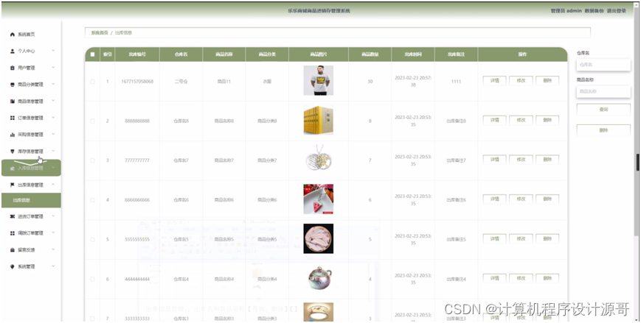Viewport: 641px width, 323px height.
Task: Click the 商品分类管理 sidebar icon
Action: pyautogui.click(x=13, y=85)
